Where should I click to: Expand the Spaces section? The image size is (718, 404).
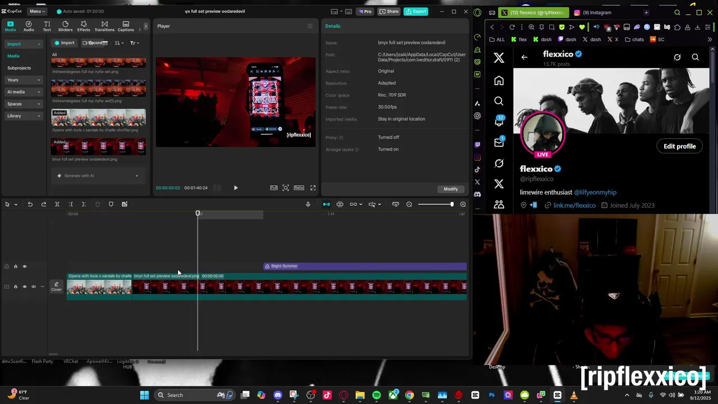click(23, 104)
